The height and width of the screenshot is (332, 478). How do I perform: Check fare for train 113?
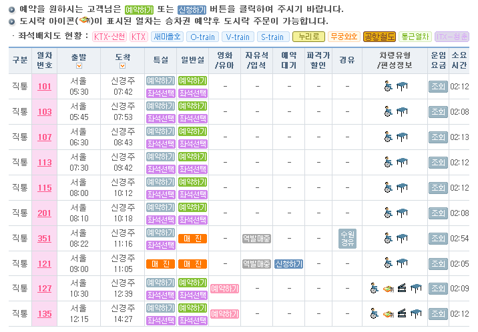438,163
